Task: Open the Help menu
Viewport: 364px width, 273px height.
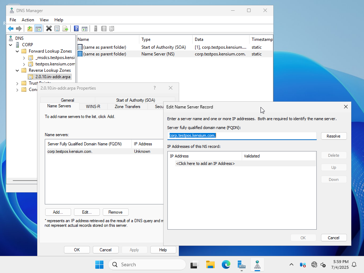Action: pos(59,20)
